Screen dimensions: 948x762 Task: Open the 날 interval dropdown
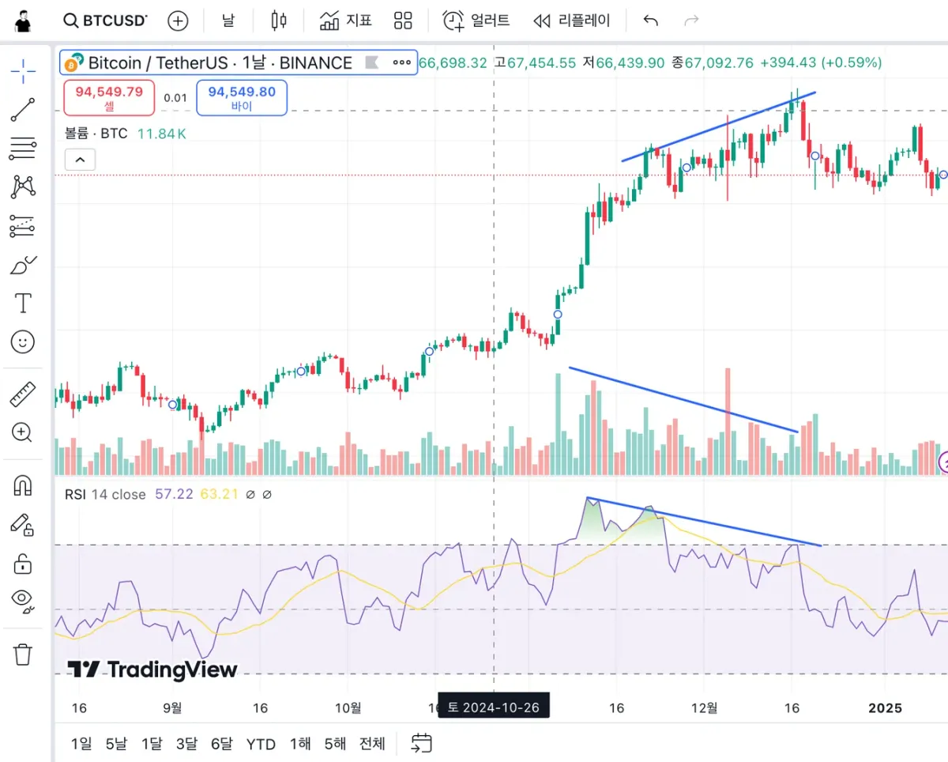coord(228,21)
